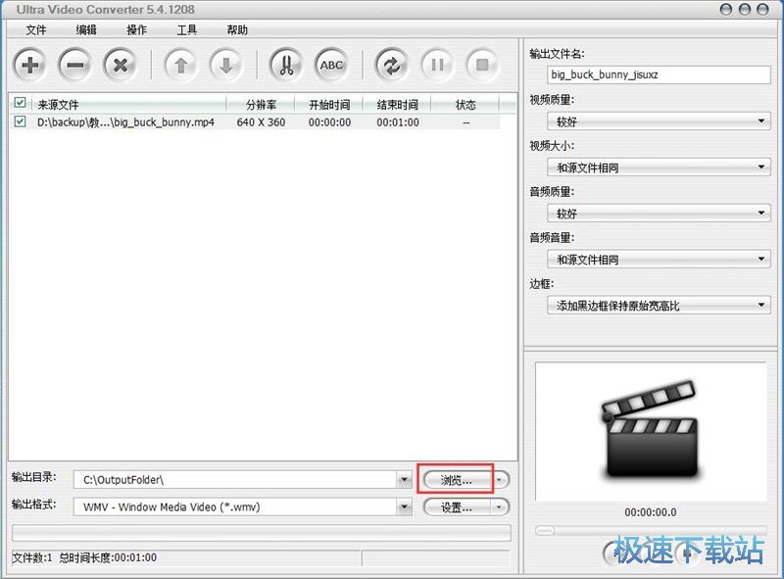The height and width of the screenshot is (579, 784).
Task: Select the big_buck_bunny.mp4 file row
Action: click(256, 122)
